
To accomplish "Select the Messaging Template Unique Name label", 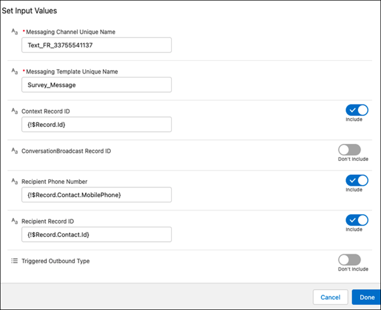I will click(72, 72).
